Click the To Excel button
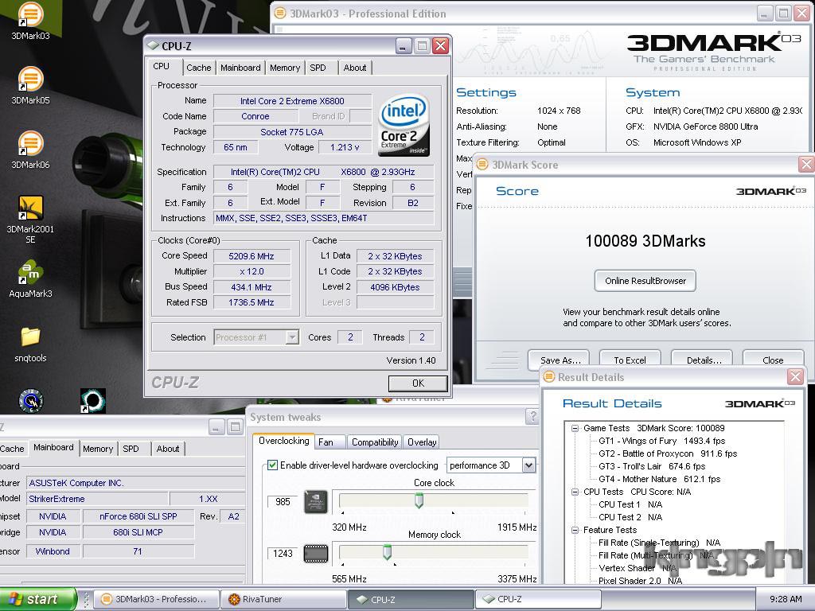Viewport: 815px width, 611px height. (x=630, y=359)
